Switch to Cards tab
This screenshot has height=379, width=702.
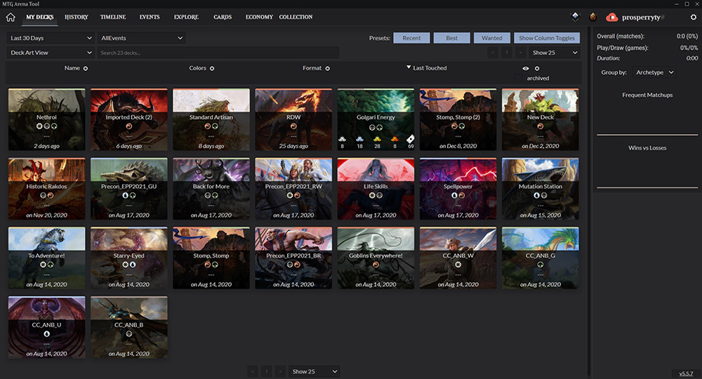pos(223,17)
